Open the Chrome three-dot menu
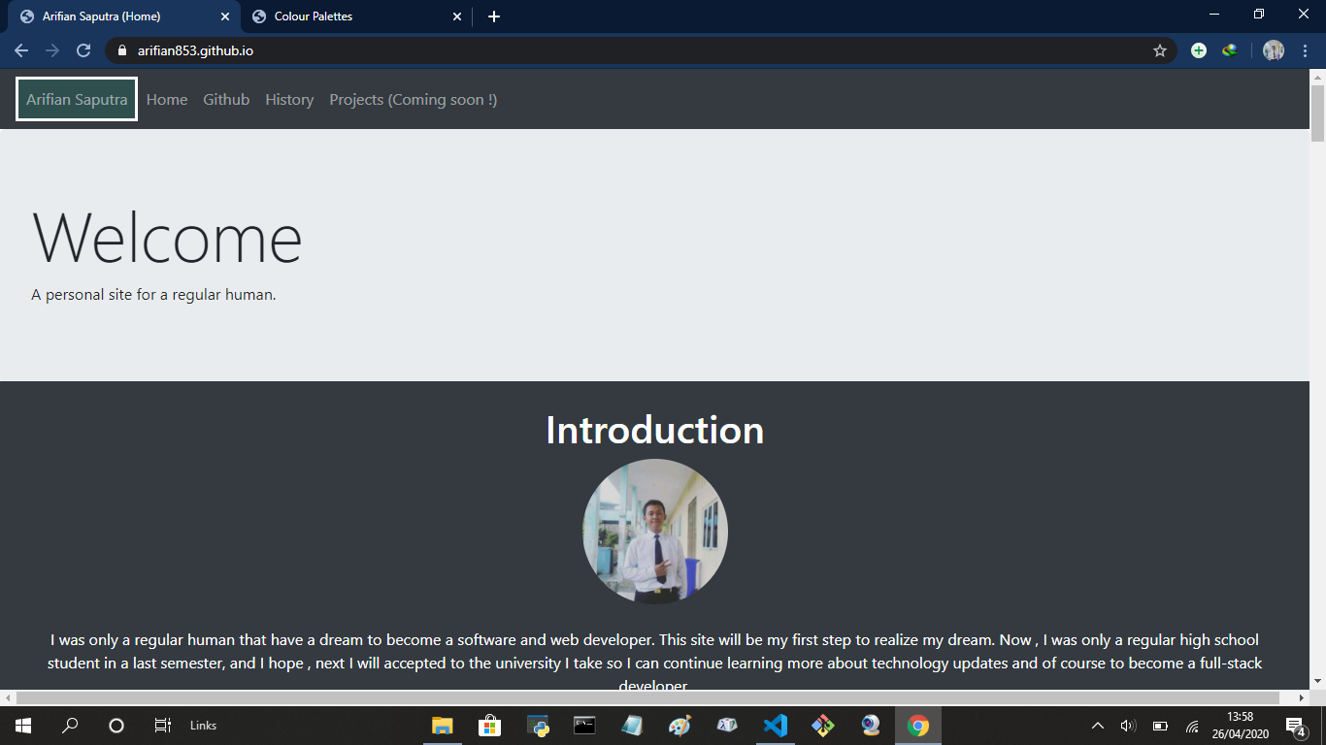This screenshot has height=745, width=1326. 1306,50
